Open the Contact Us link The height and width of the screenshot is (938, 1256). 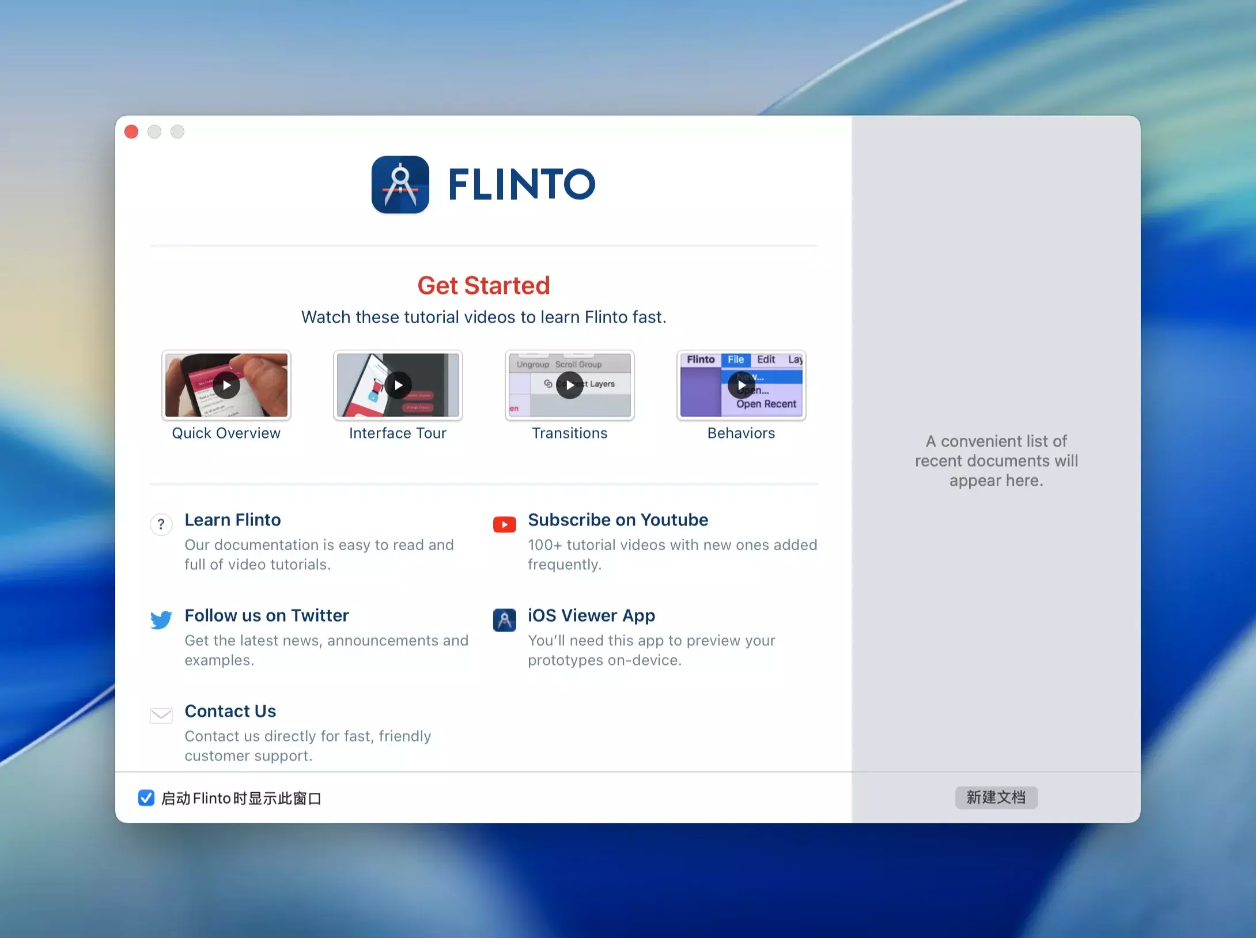pyautogui.click(x=230, y=711)
